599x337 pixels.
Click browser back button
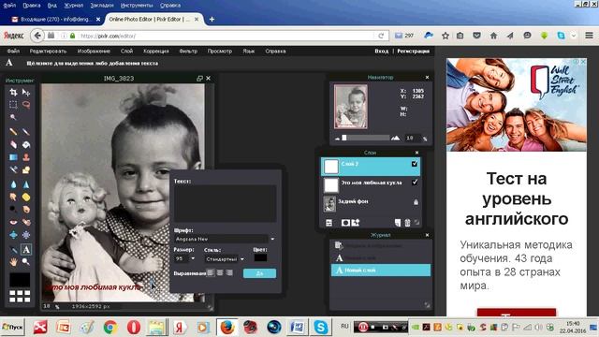pos(37,36)
